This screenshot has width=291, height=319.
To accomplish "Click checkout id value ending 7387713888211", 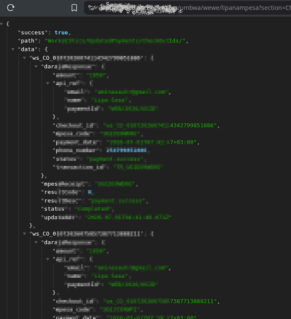I will click(160, 301).
